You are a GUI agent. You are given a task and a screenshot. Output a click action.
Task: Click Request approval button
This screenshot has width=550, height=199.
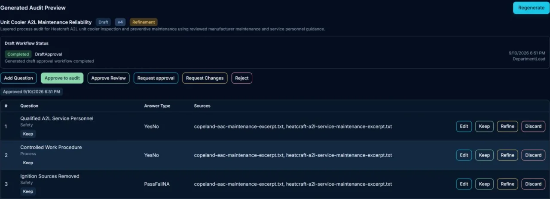(x=156, y=78)
